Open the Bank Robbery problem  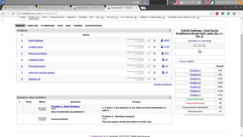[36, 40]
